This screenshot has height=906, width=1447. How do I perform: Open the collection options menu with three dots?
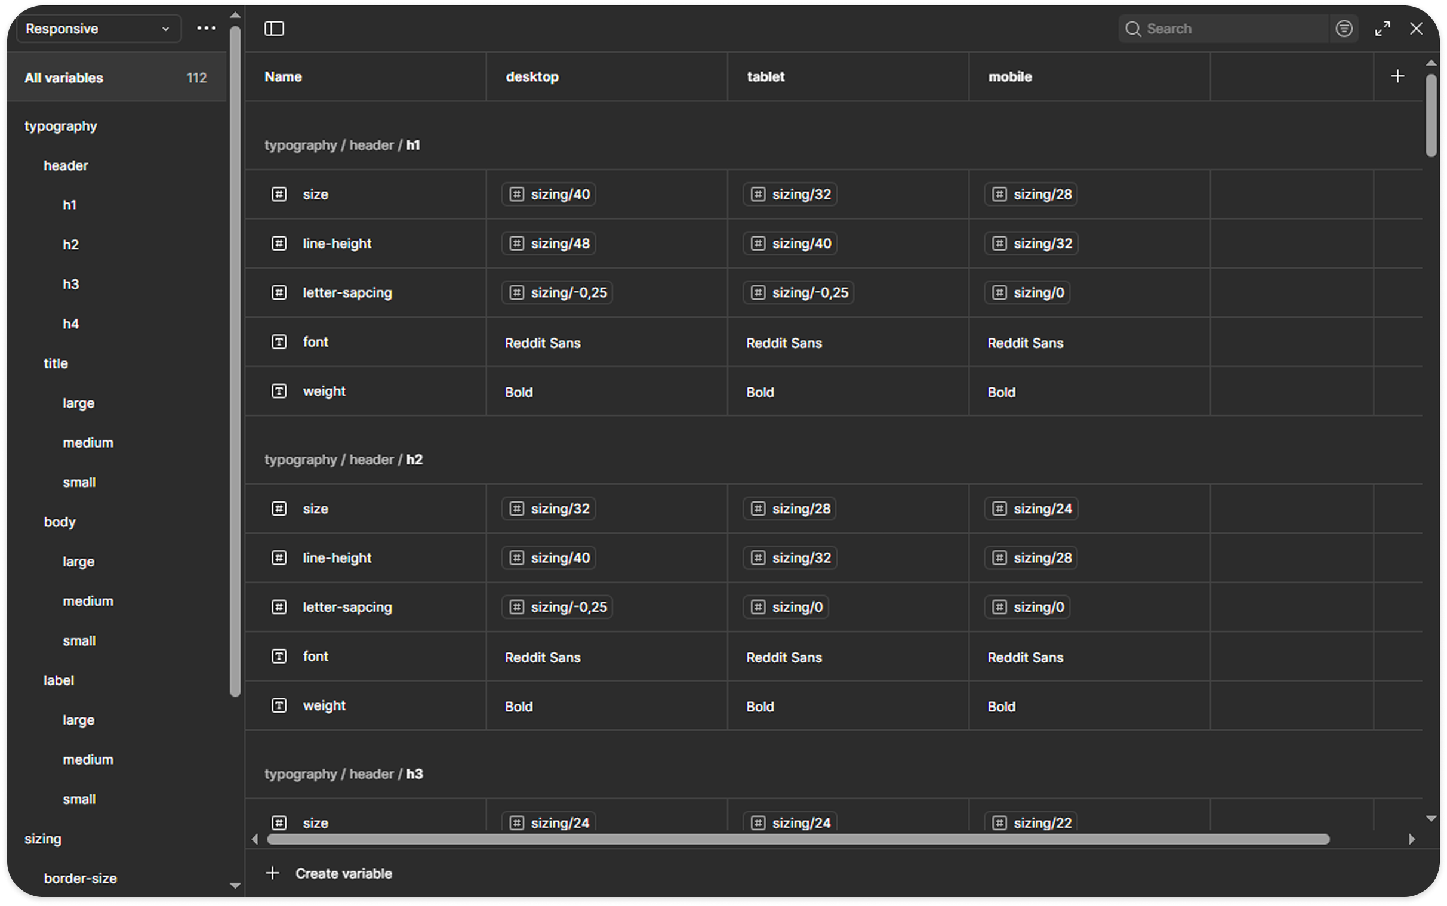205,28
